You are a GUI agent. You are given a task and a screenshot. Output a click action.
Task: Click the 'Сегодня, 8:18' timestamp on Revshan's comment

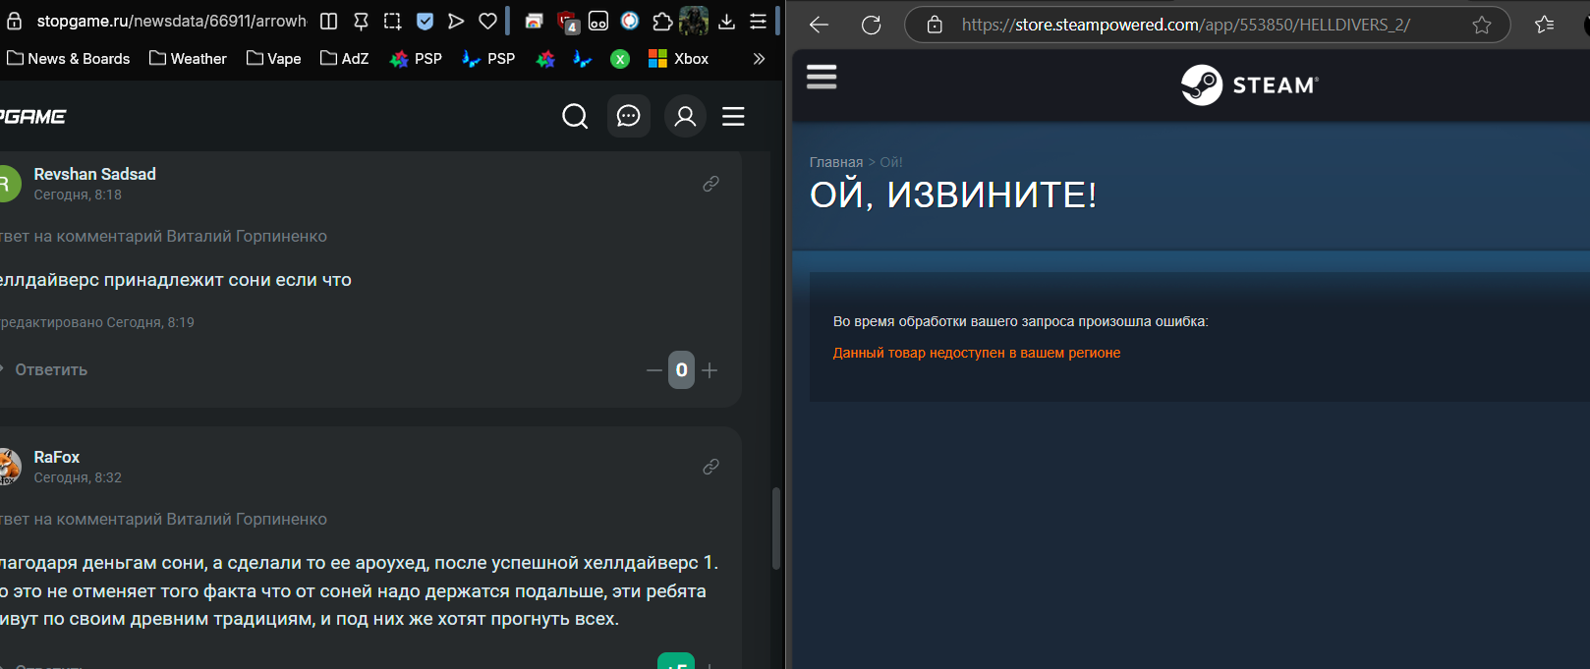point(78,195)
